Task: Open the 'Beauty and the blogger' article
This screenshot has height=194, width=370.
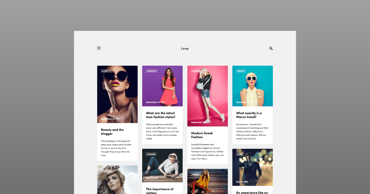Action: [112, 132]
